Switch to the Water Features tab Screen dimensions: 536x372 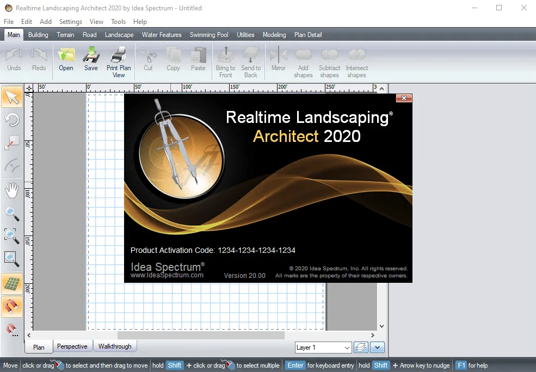point(162,34)
